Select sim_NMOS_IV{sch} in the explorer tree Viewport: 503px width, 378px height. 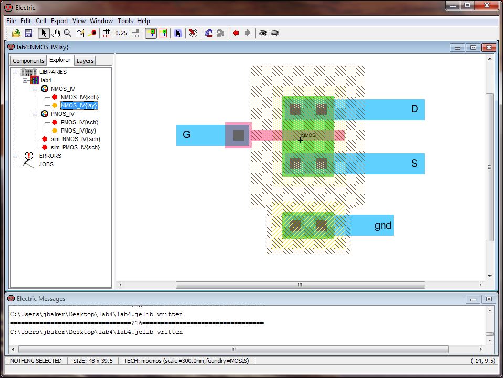75,139
